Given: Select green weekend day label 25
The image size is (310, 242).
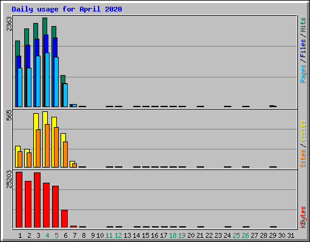Looking at the screenshot, I should tap(236, 235).
